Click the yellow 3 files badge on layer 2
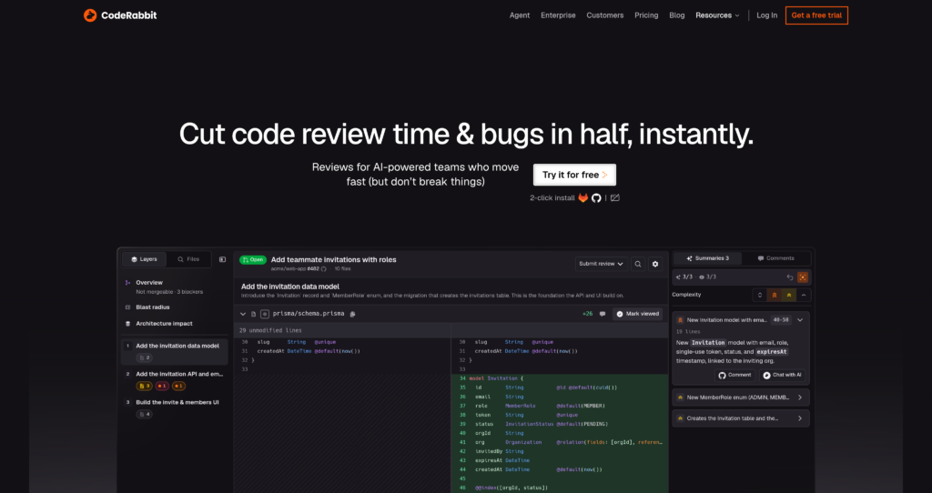Image resolution: width=932 pixels, height=493 pixels. click(x=145, y=386)
